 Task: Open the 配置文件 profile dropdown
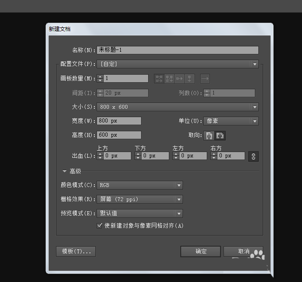click(178, 64)
